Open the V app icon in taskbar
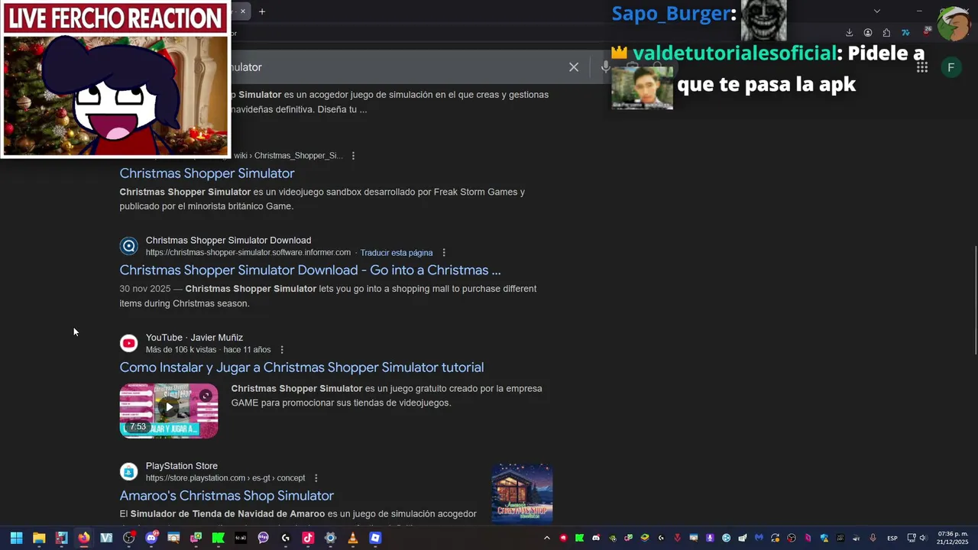Screen dimensions: 978x550 [x=106, y=538]
